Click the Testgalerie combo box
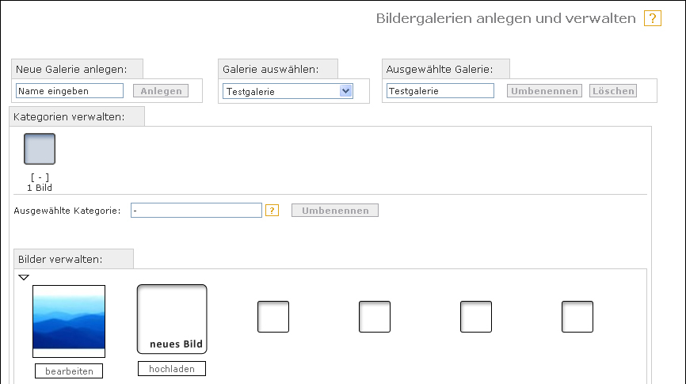 288,91
